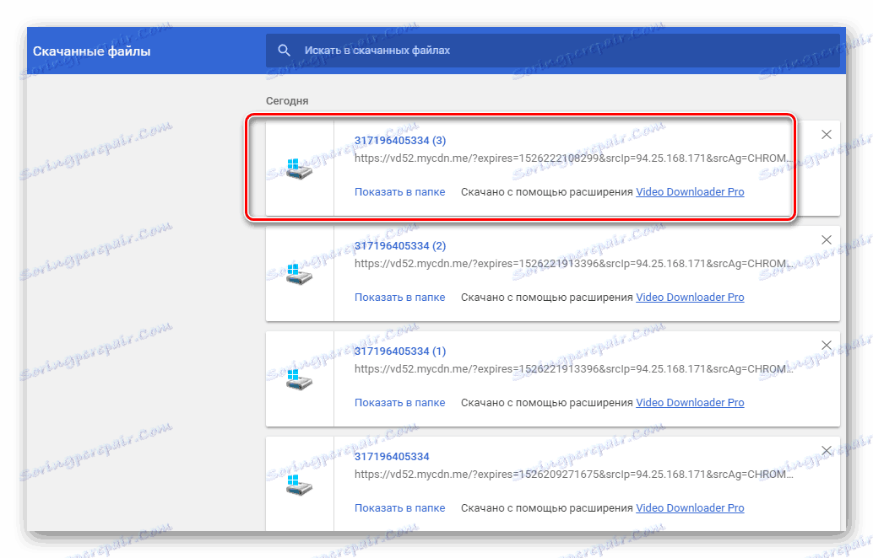Click URL text of 317196405334 (2) entry

[x=573, y=264]
